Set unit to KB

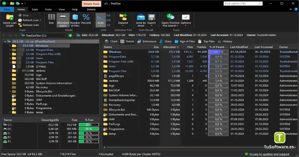(x=108, y=25)
